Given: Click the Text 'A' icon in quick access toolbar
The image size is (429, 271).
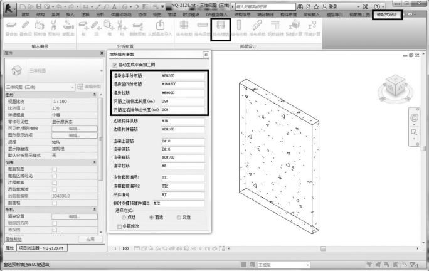Looking at the screenshot, I should tap(114, 6).
